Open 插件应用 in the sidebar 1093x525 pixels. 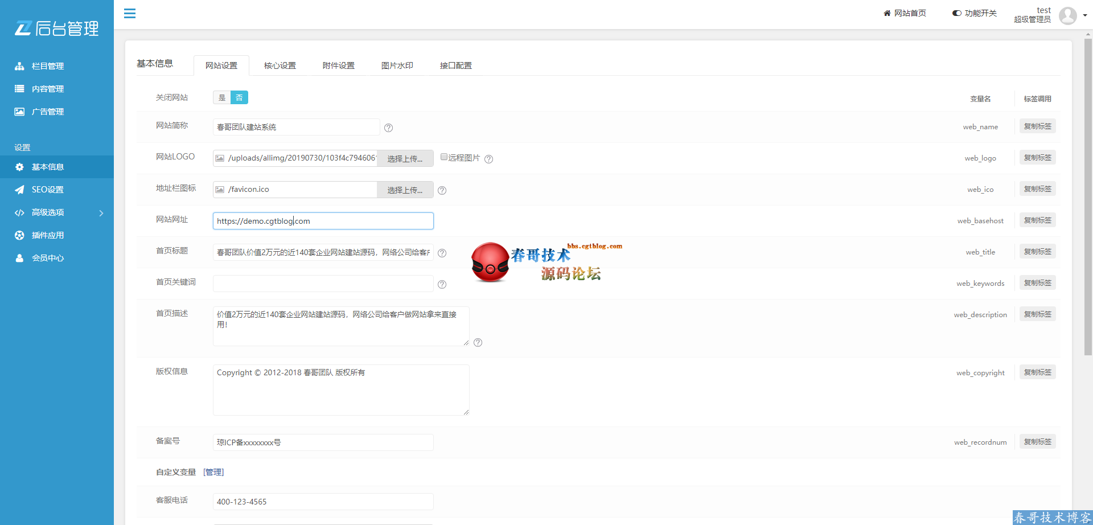[48, 235]
